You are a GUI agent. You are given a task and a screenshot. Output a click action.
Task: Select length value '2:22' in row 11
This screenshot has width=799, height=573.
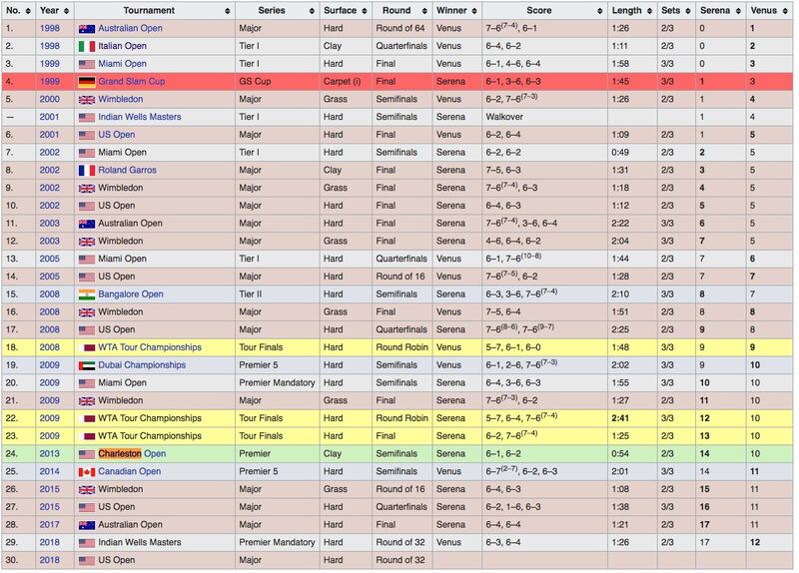pos(620,223)
